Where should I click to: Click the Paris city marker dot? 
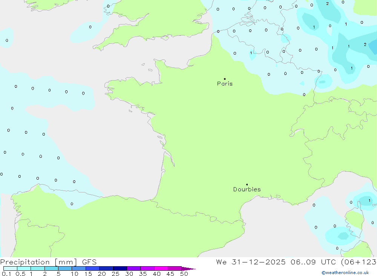[x=225, y=79]
